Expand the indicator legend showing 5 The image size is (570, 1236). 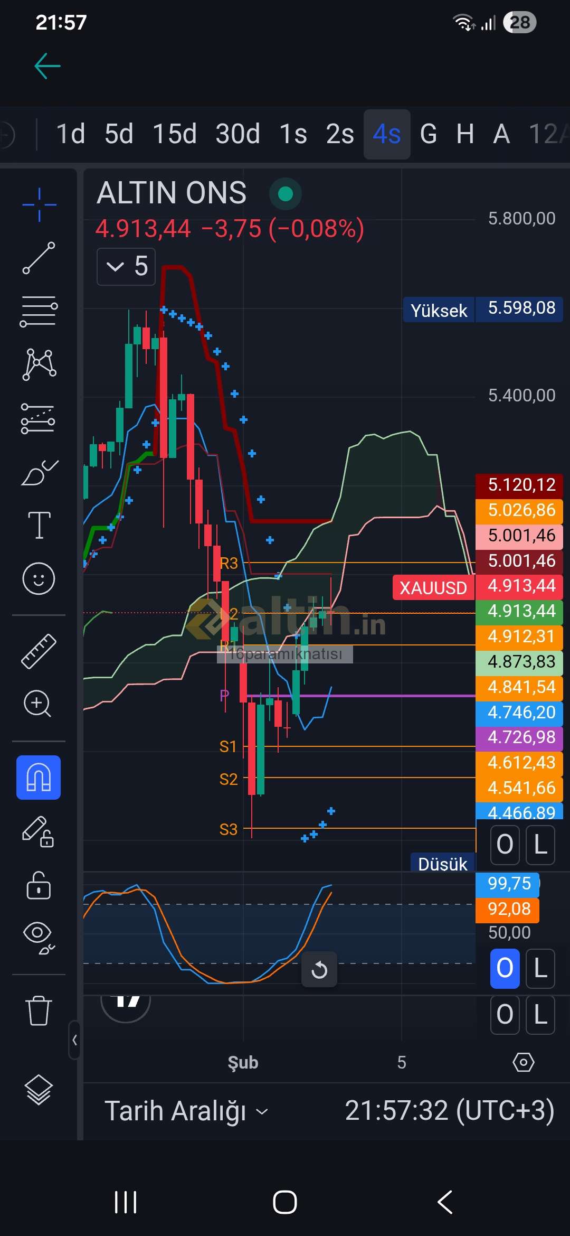[x=126, y=266]
